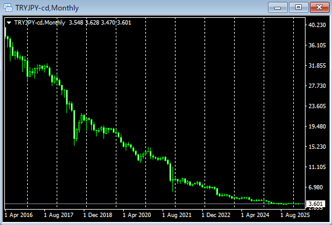Click the 1 Aug 2017 time axis label
Viewport: 332px width, 225px height.
pyautogui.click(x=59, y=215)
